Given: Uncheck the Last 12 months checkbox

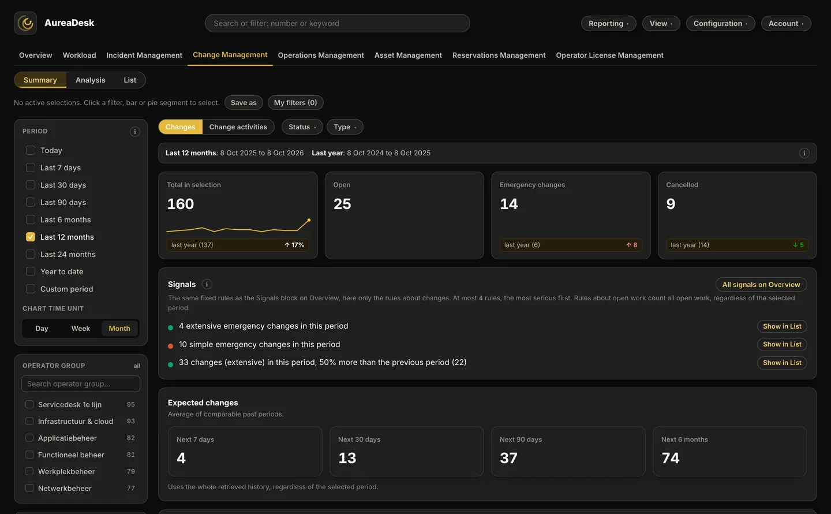Looking at the screenshot, I should click(31, 237).
